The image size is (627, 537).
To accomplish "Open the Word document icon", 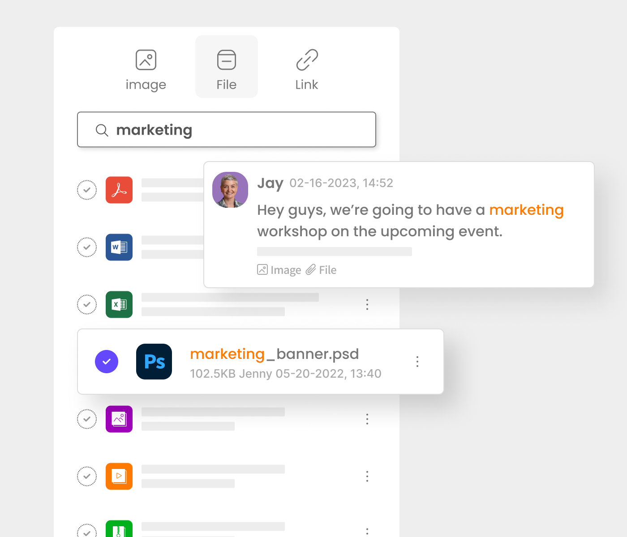I will coord(119,247).
